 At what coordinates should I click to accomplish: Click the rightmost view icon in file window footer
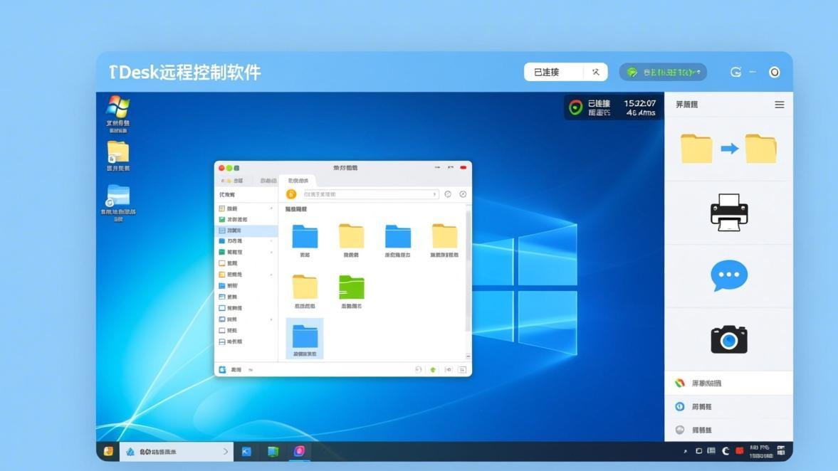462,369
